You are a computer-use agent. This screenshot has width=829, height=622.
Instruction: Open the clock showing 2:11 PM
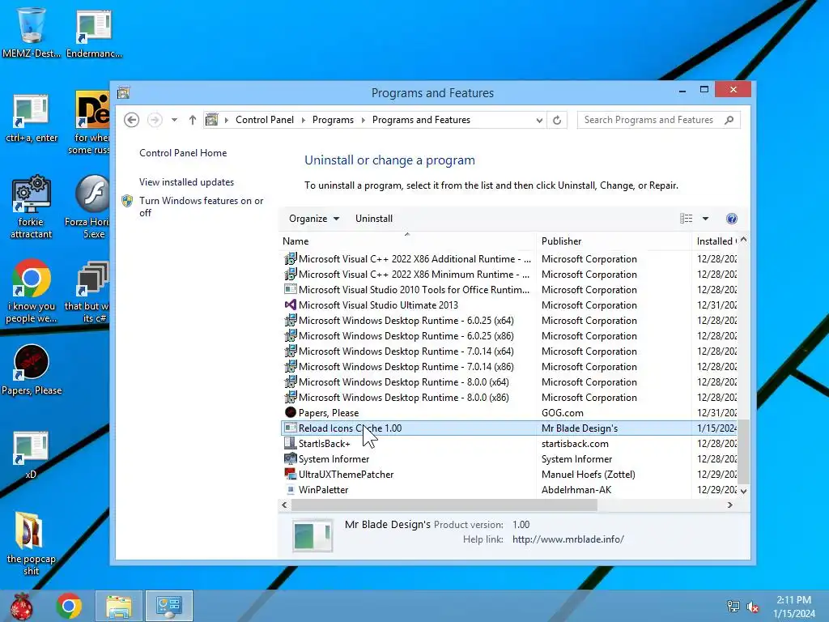(x=793, y=607)
